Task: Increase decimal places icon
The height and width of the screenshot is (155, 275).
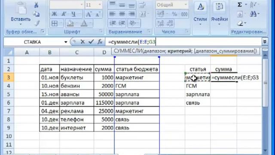Action: [x=160, y=23]
